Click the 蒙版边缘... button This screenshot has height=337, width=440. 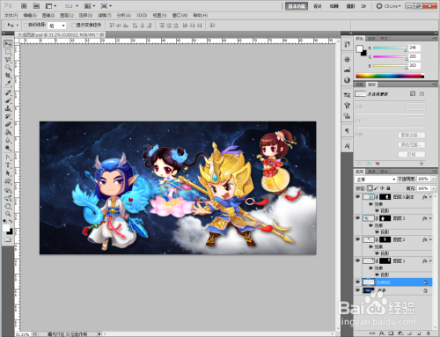[x=412, y=136]
